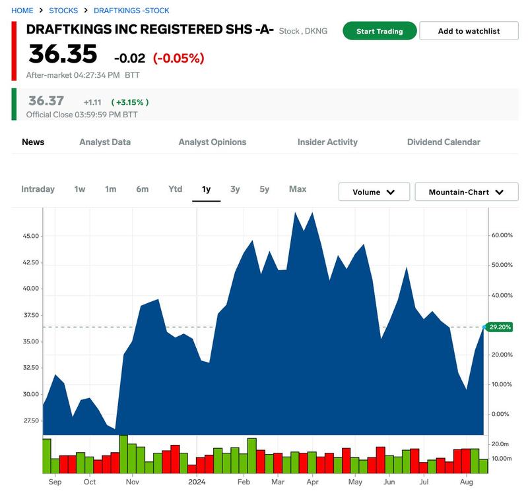Click the chart peak near April
528x491 pixels.
(x=312, y=214)
